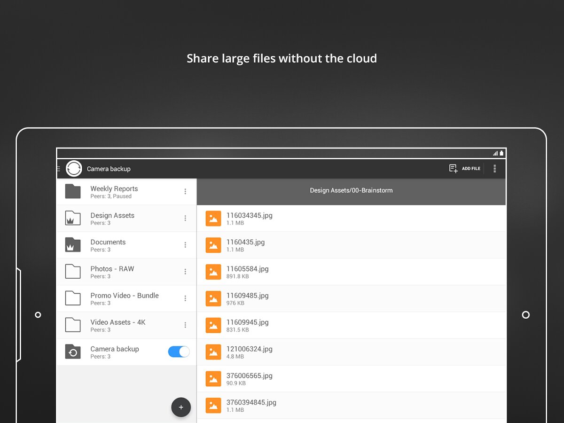Open file name 116034345.jpg
Viewport: 564px width, 423px height.
point(250,215)
